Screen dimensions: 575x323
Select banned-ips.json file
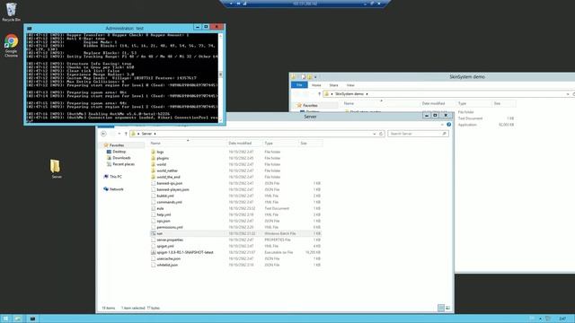click(x=170, y=183)
